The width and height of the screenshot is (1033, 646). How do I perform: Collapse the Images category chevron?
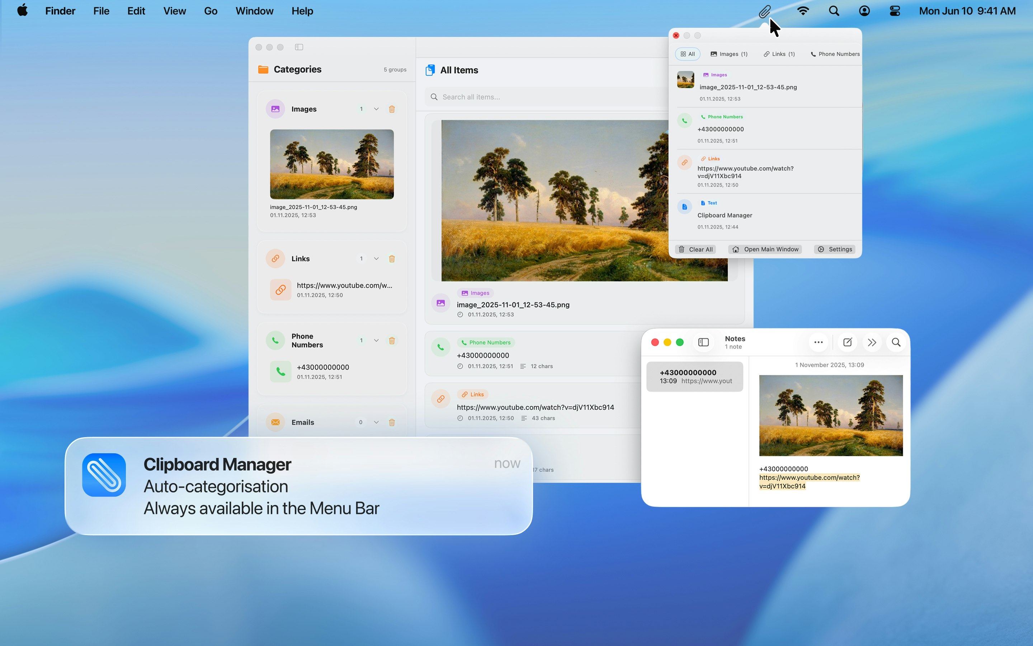(376, 109)
